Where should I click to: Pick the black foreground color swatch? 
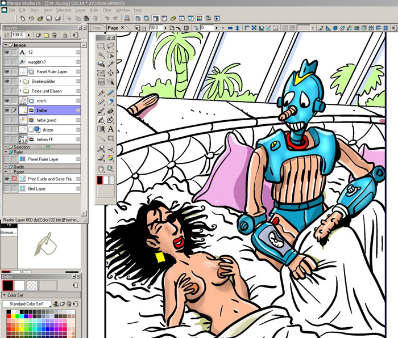pos(7,286)
